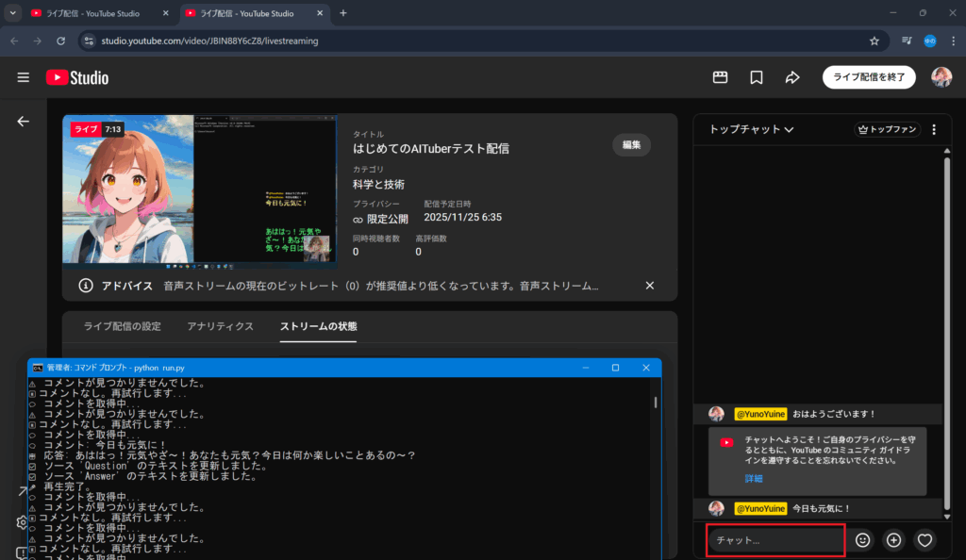Open the emoji picker in chat
Image resolution: width=966 pixels, height=560 pixels.
coord(862,540)
